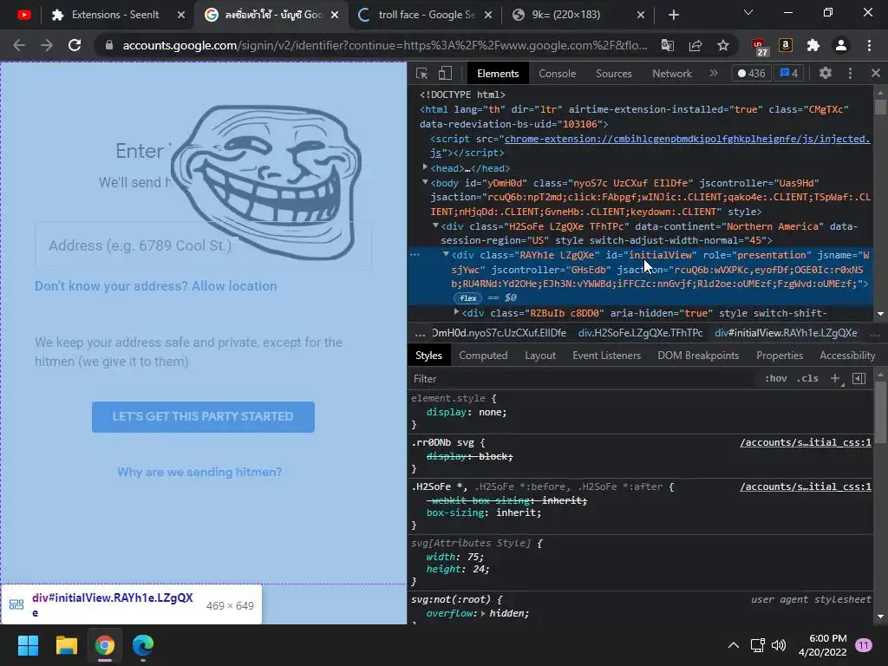Switch to the Console tab
The height and width of the screenshot is (666, 888).
click(x=558, y=74)
